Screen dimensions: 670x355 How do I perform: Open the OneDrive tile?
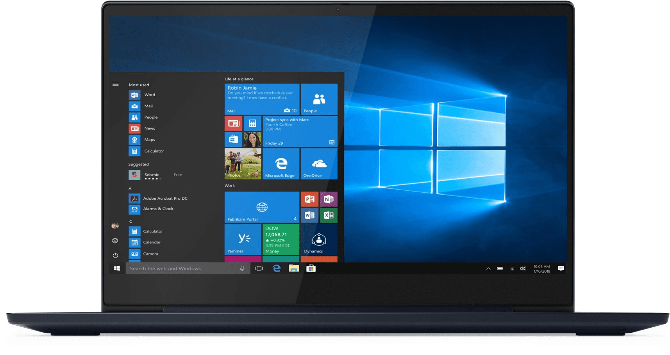[319, 164]
